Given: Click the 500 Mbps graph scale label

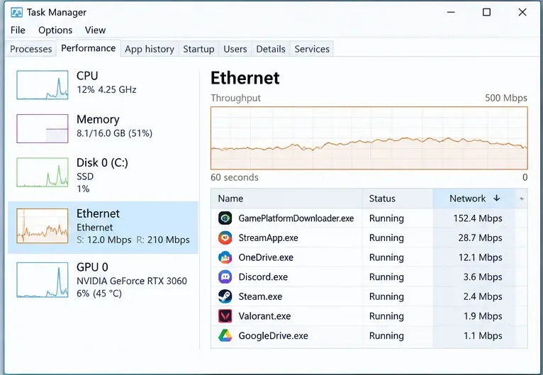Looking at the screenshot, I should (506, 98).
